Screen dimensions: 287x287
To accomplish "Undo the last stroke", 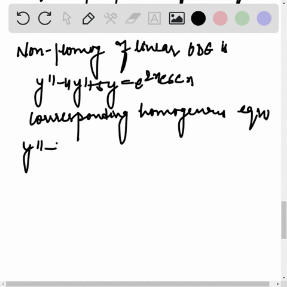I will coord(23,18).
